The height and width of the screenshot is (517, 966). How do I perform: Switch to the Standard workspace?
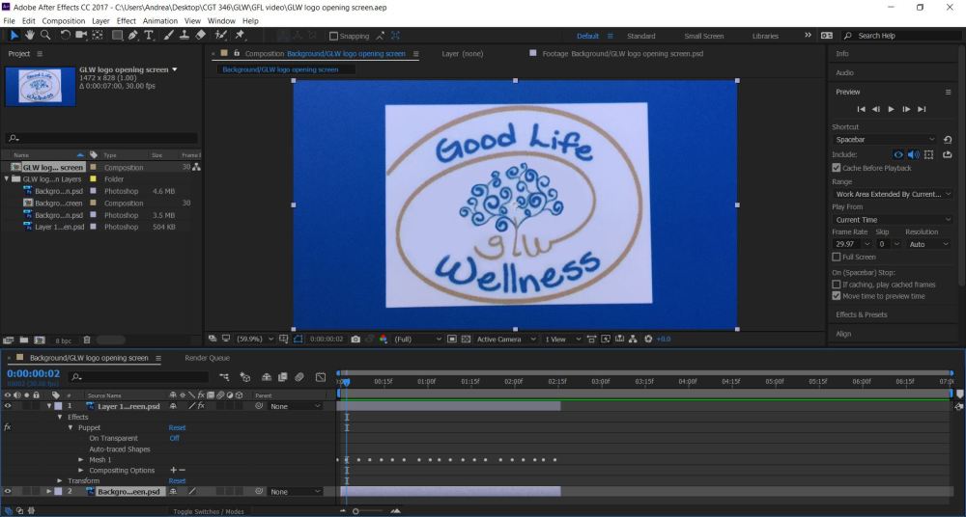coord(641,36)
